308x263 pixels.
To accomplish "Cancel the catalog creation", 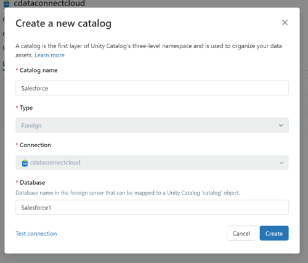I will (x=241, y=233).
